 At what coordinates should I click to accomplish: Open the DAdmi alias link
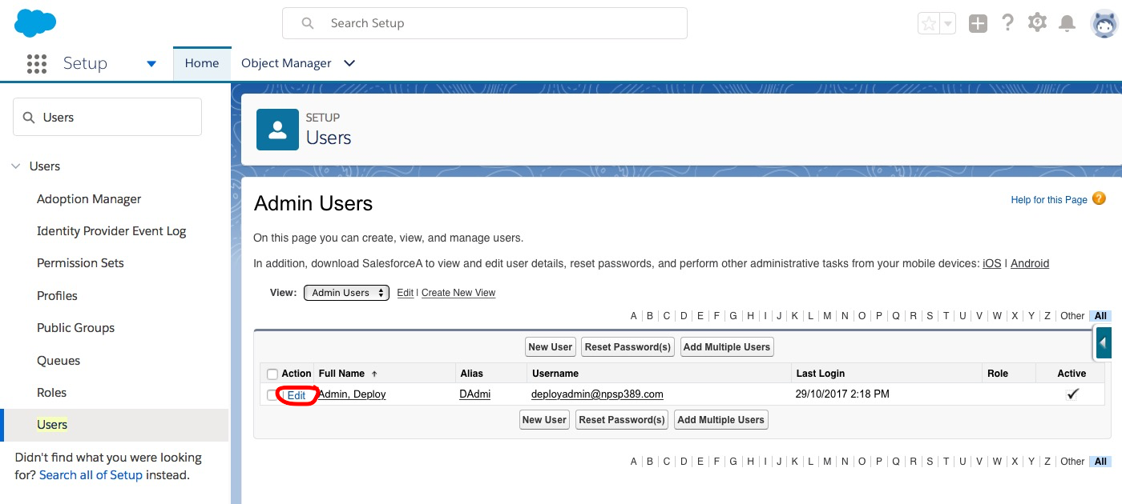tap(475, 394)
